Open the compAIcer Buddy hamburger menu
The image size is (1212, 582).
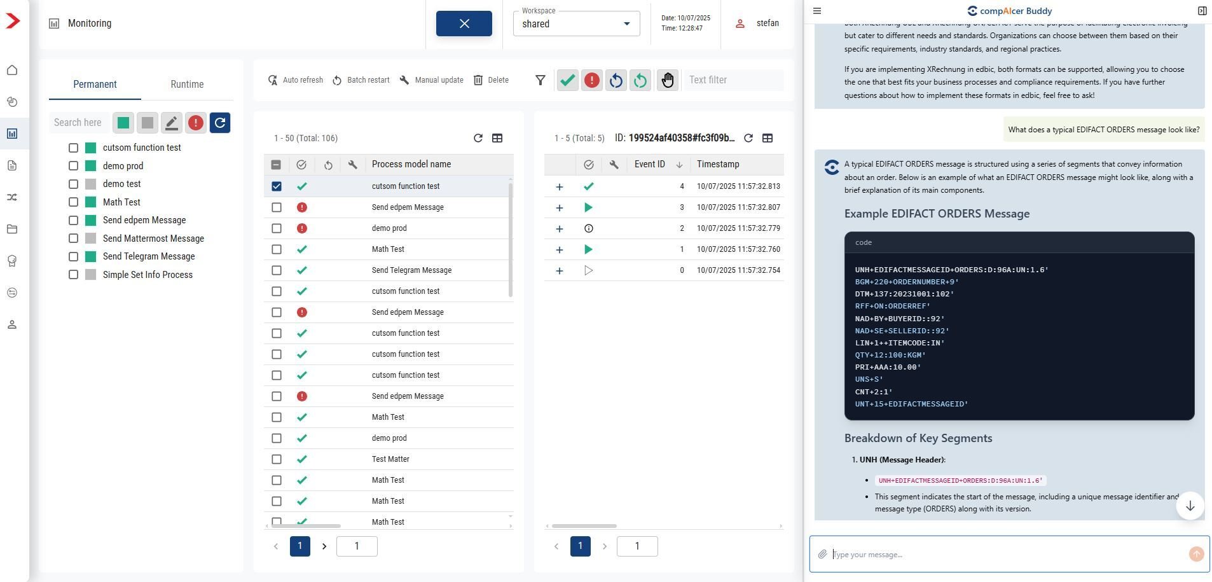click(x=818, y=11)
